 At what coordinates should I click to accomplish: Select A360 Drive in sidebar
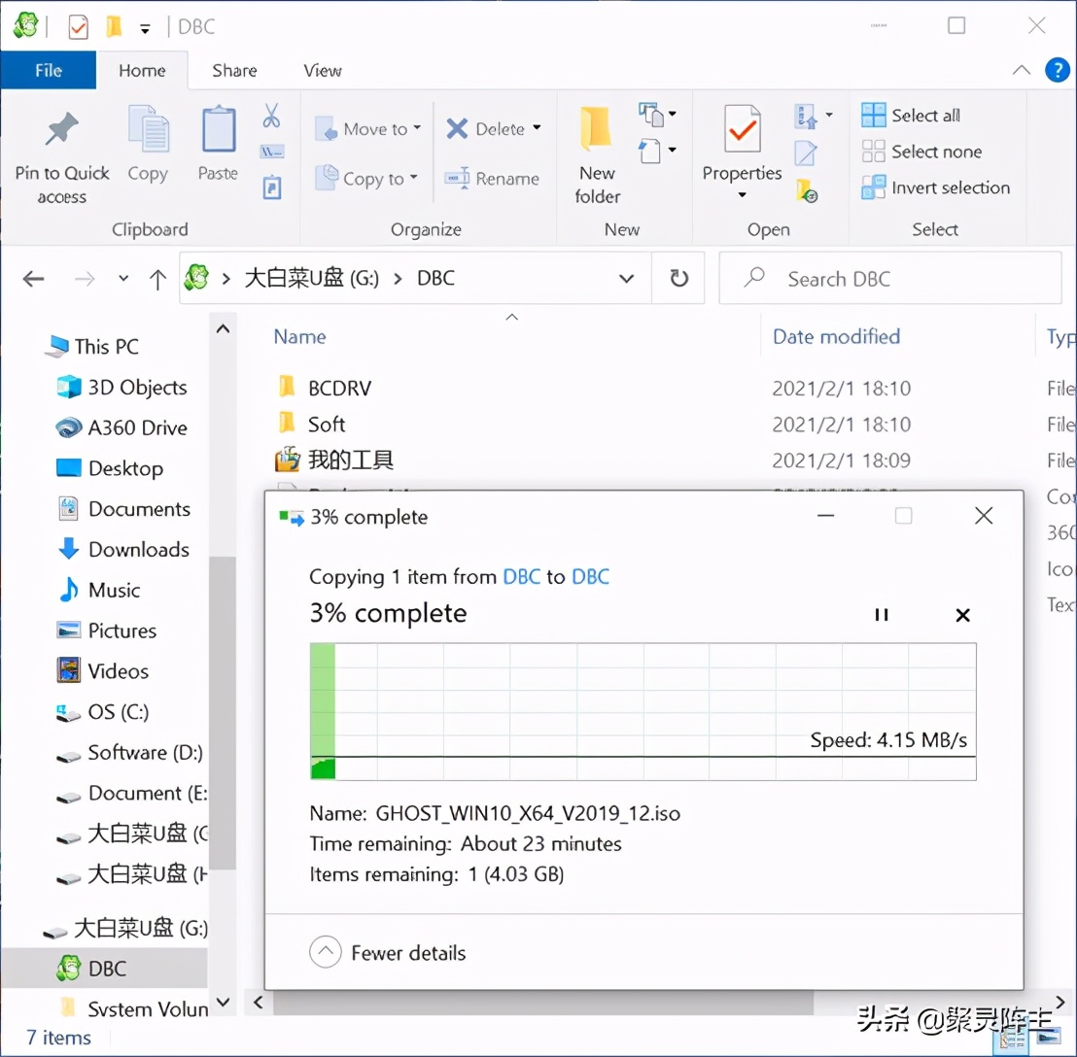(121, 427)
